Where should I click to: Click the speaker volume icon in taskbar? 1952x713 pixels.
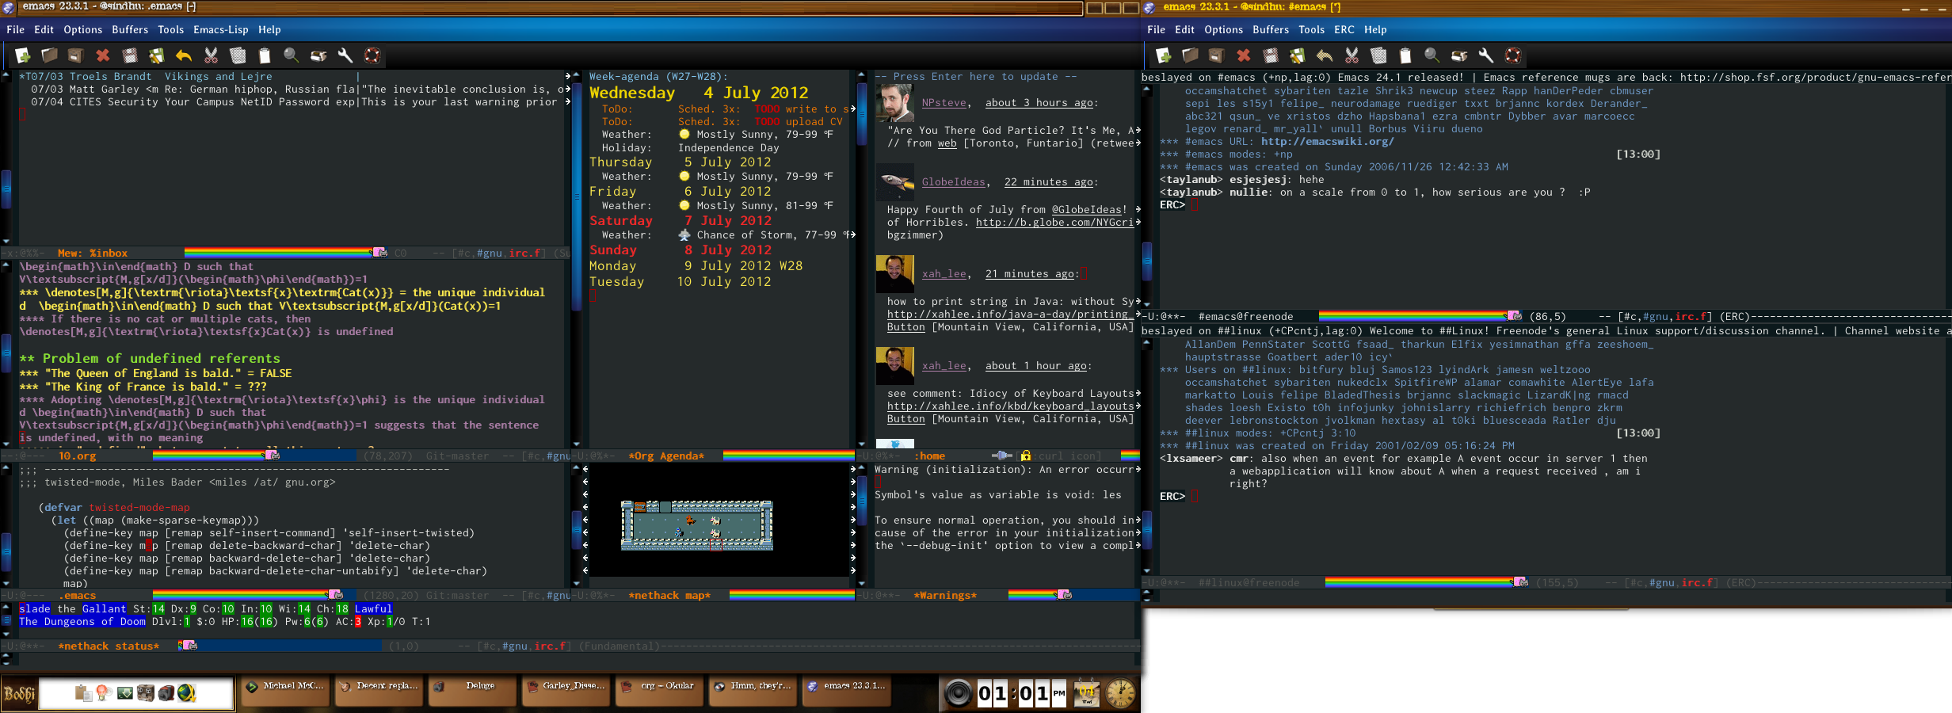click(958, 694)
